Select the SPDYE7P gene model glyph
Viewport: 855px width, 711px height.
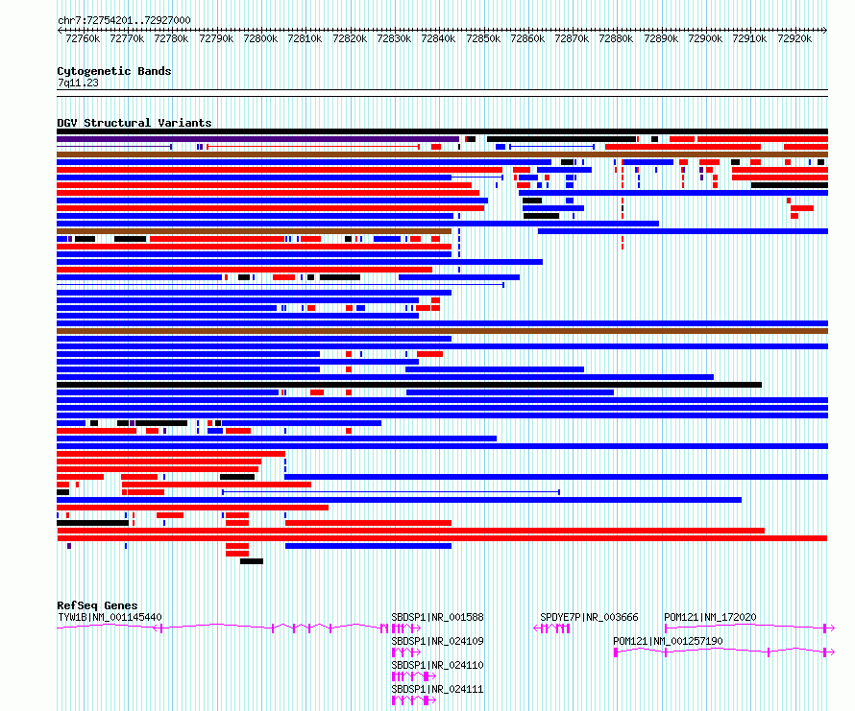click(x=551, y=628)
